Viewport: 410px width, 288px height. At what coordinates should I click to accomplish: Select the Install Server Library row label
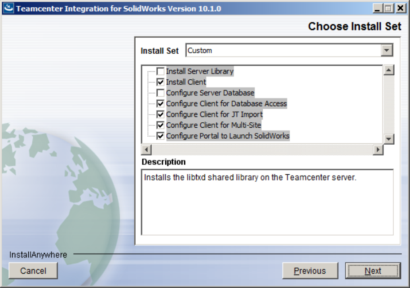[200, 71]
